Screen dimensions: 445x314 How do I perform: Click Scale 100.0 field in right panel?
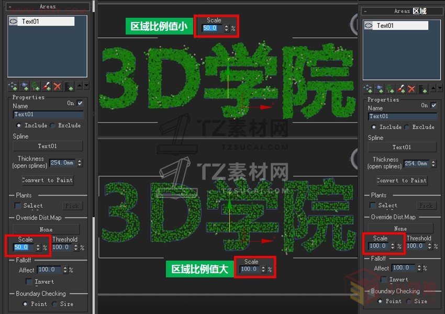(x=379, y=246)
